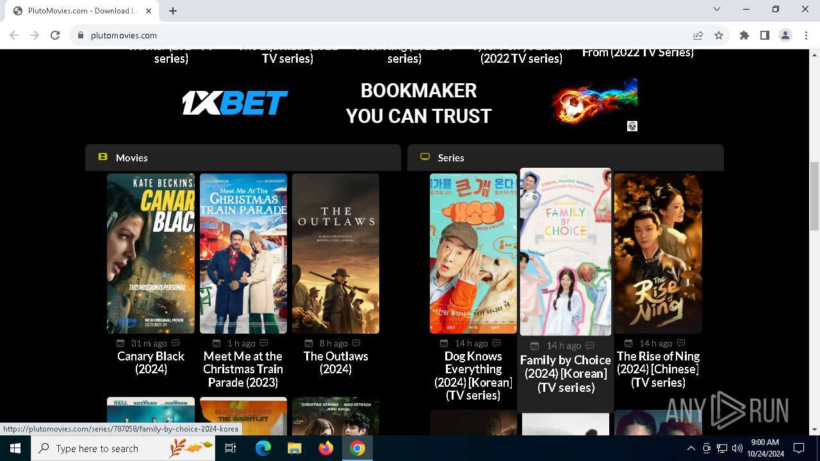Open a new browser tab
This screenshot has height=461, width=820.
point(173,11)
